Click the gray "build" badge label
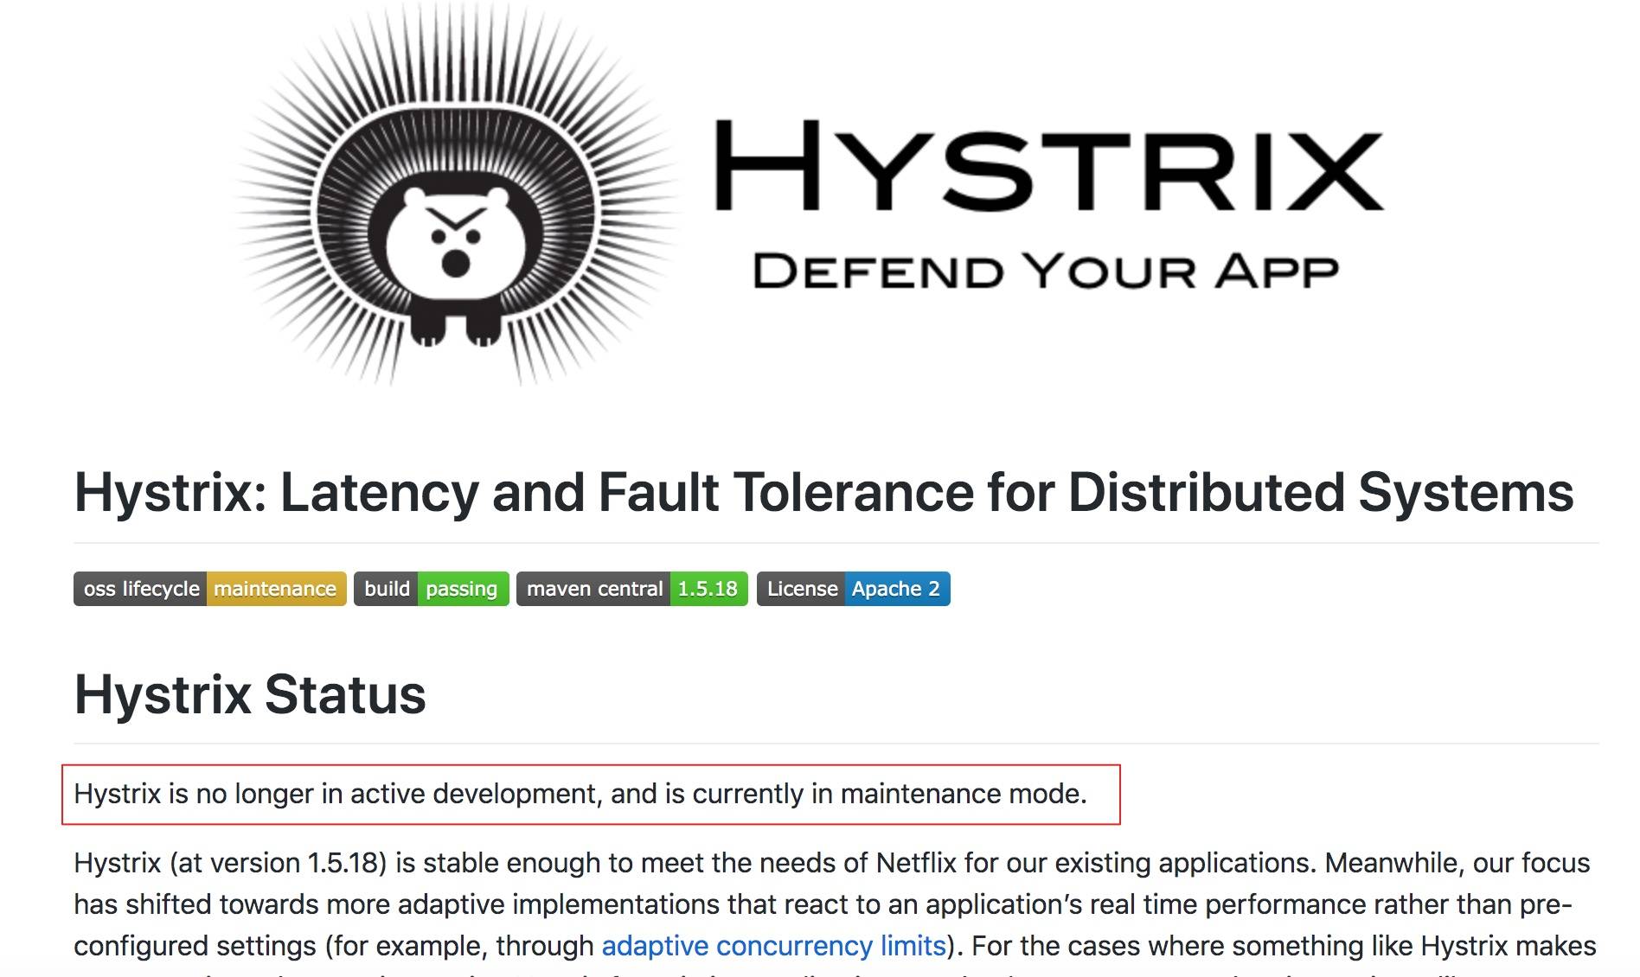Image resolution: width=1640 pixels, height=977 pixels. tap(386, 589)
